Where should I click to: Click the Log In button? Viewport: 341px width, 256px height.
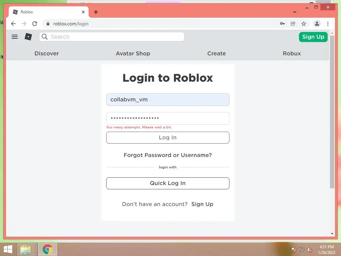168,138
